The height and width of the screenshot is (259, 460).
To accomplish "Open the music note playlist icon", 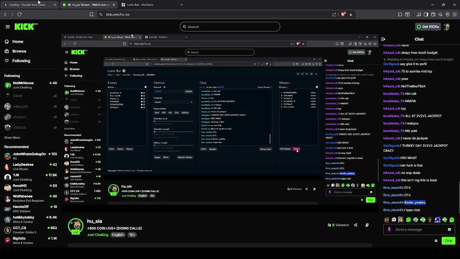I will [419, 14].
